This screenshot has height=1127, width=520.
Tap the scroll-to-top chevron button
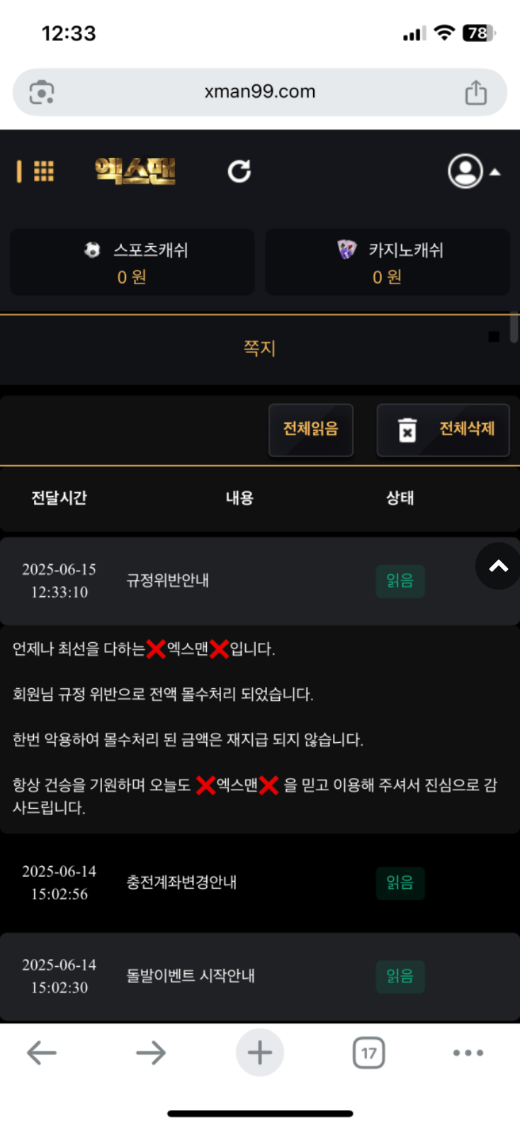[x=499, y=566]
